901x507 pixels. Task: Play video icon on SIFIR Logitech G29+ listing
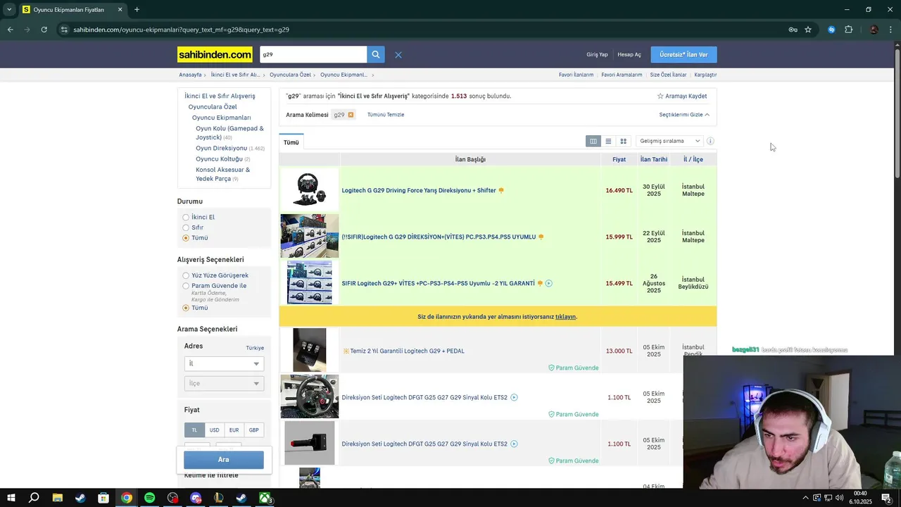[x=548, y=283]
